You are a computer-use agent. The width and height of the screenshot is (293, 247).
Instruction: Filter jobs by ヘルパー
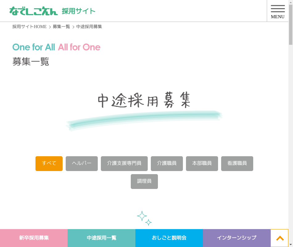(x=82, y=164)
